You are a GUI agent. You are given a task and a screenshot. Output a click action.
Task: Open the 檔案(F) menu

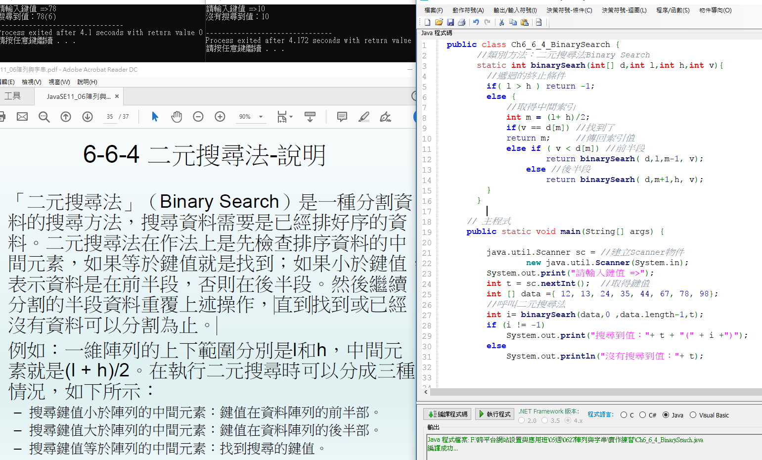434,10
